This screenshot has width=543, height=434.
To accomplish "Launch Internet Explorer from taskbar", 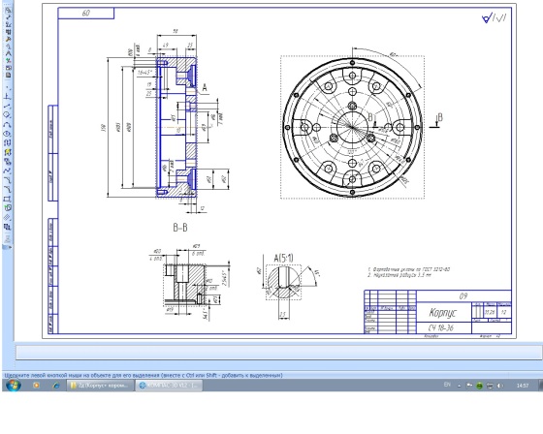I will pos(56,386).
